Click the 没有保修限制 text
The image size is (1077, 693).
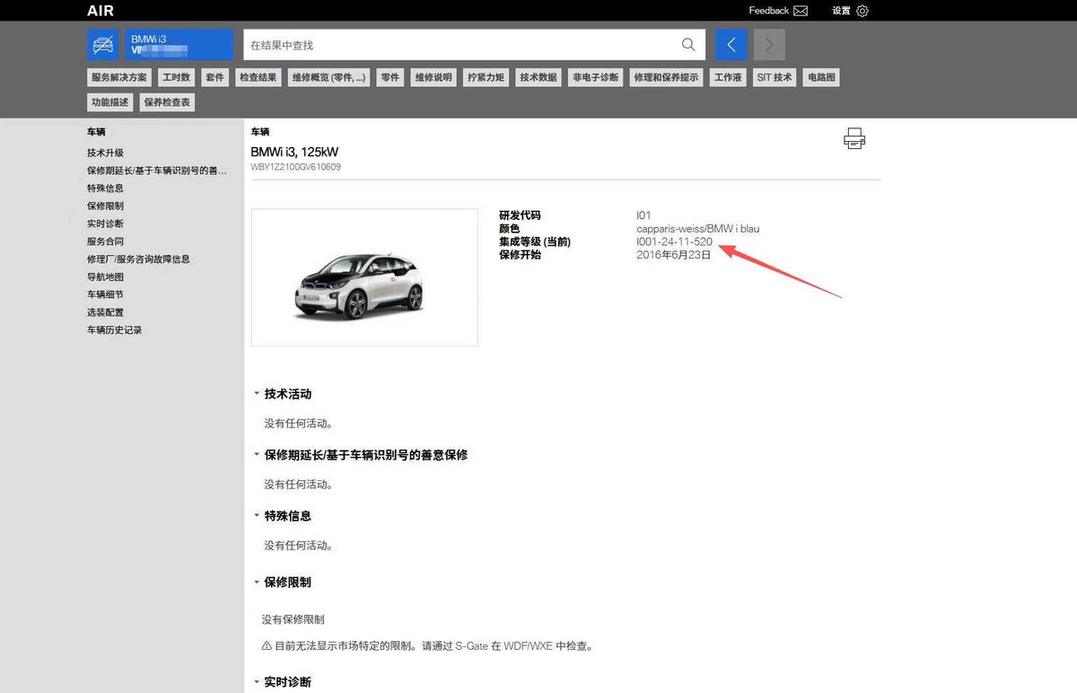point(293,619)
